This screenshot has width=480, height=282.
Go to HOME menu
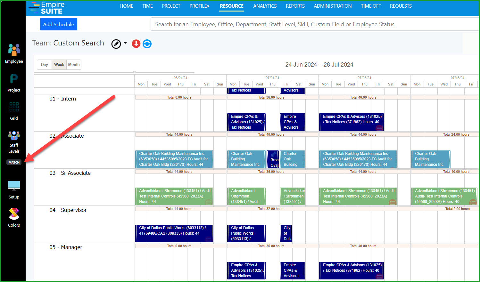(x=126, y=6)
